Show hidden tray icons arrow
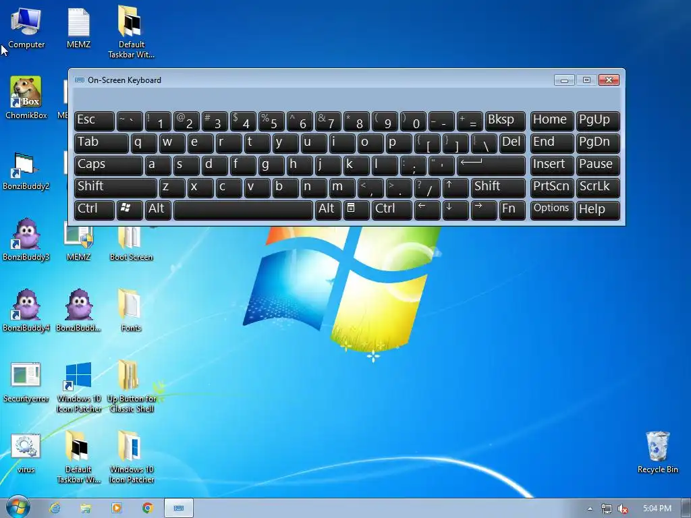The image size is (691, 518). click(590, 509)
